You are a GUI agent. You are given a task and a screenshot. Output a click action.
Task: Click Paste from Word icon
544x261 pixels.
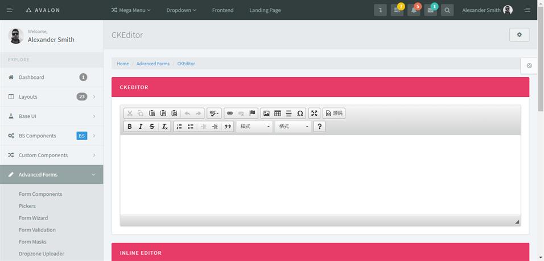175,113
